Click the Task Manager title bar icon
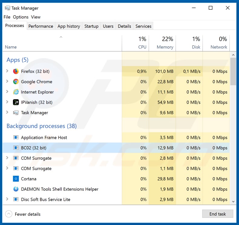 (x=8, y=8)
